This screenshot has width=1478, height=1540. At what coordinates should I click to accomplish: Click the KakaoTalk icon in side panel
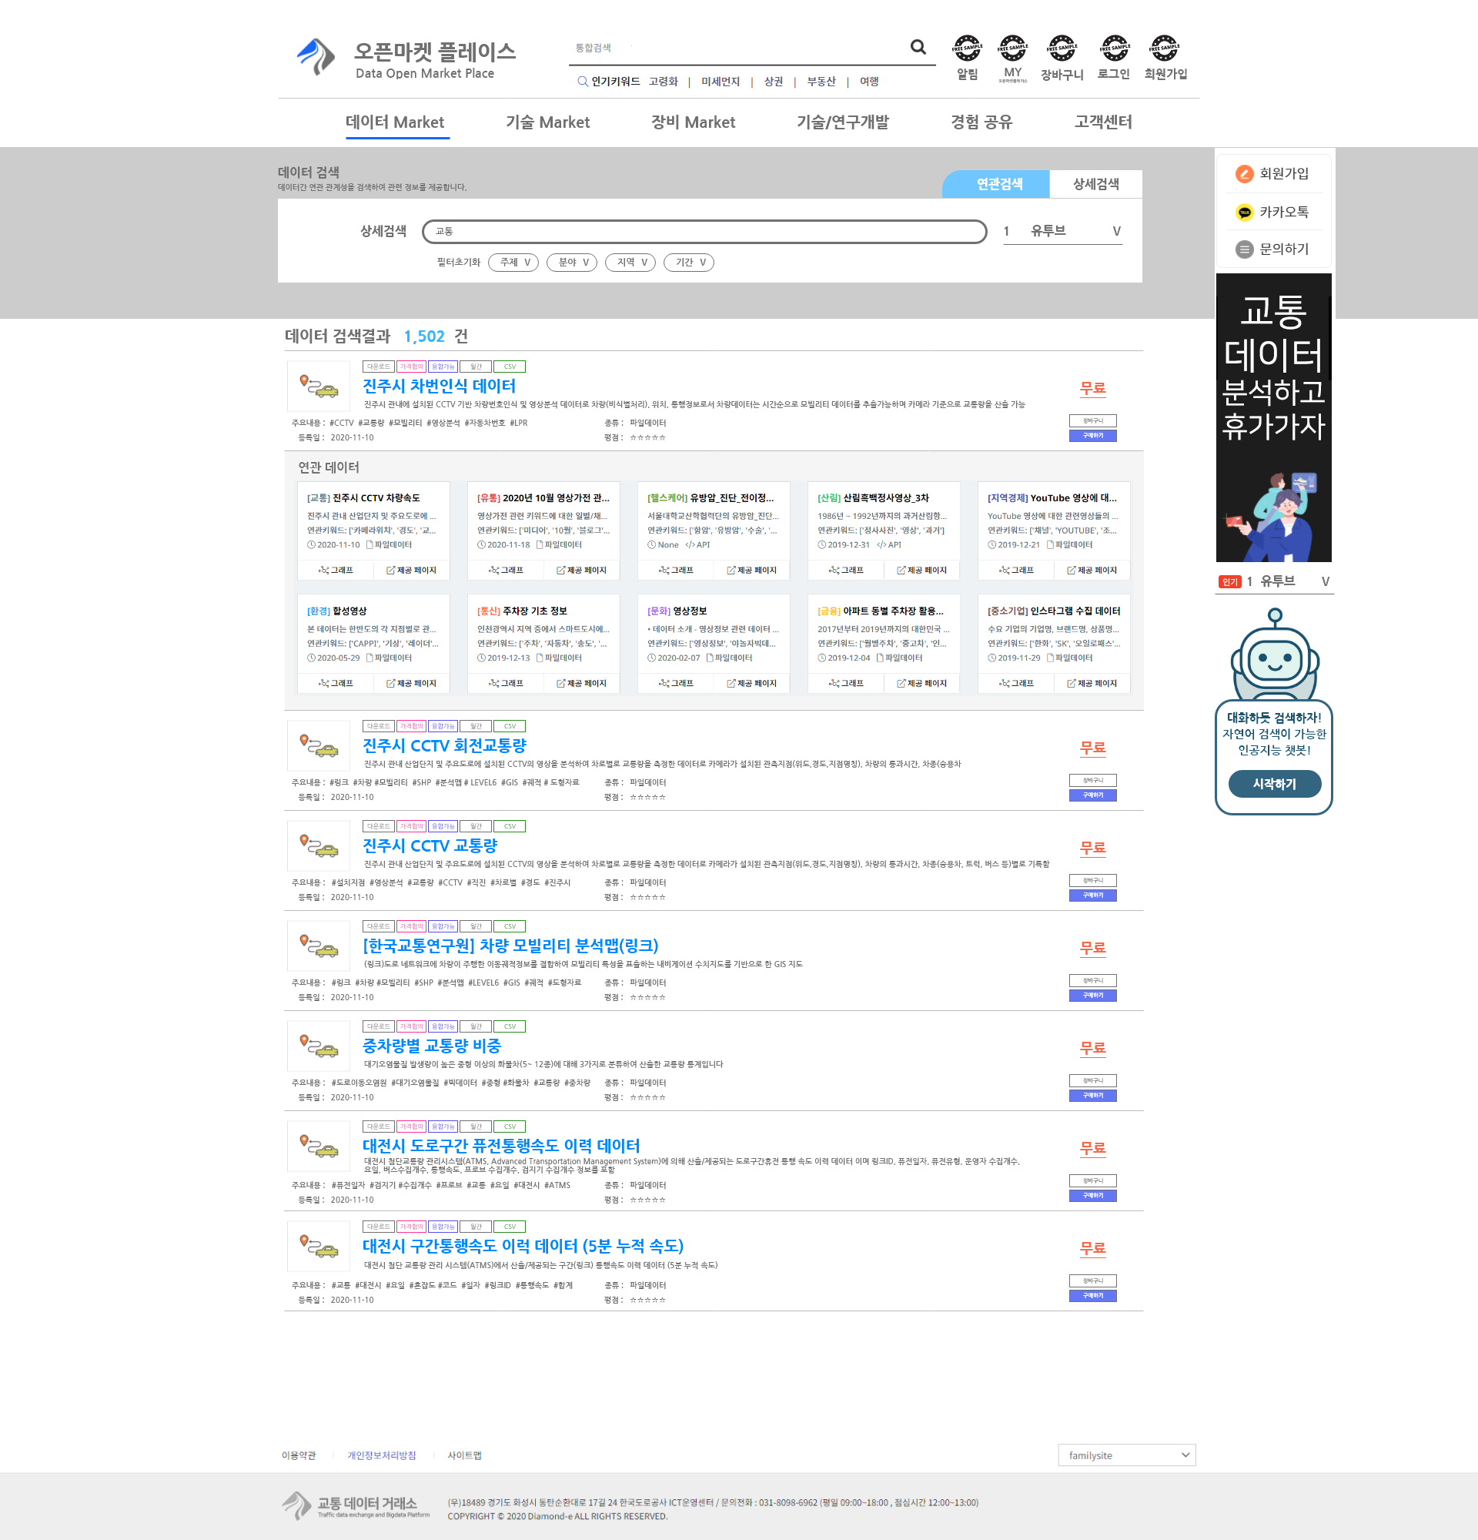pos(1244,213)
